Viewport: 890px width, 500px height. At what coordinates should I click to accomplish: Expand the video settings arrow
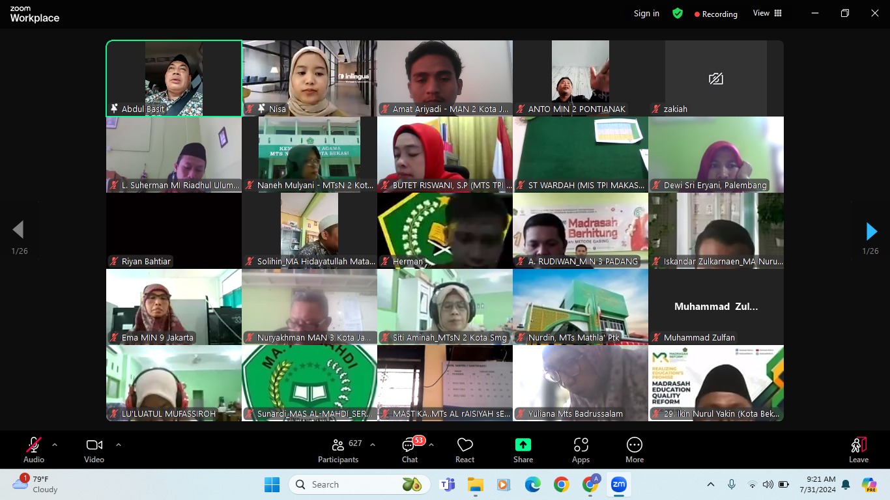tap(118, 445)
